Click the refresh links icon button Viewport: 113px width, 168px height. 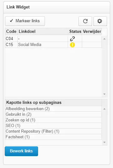pyautogui.click(x=85, y=21)
